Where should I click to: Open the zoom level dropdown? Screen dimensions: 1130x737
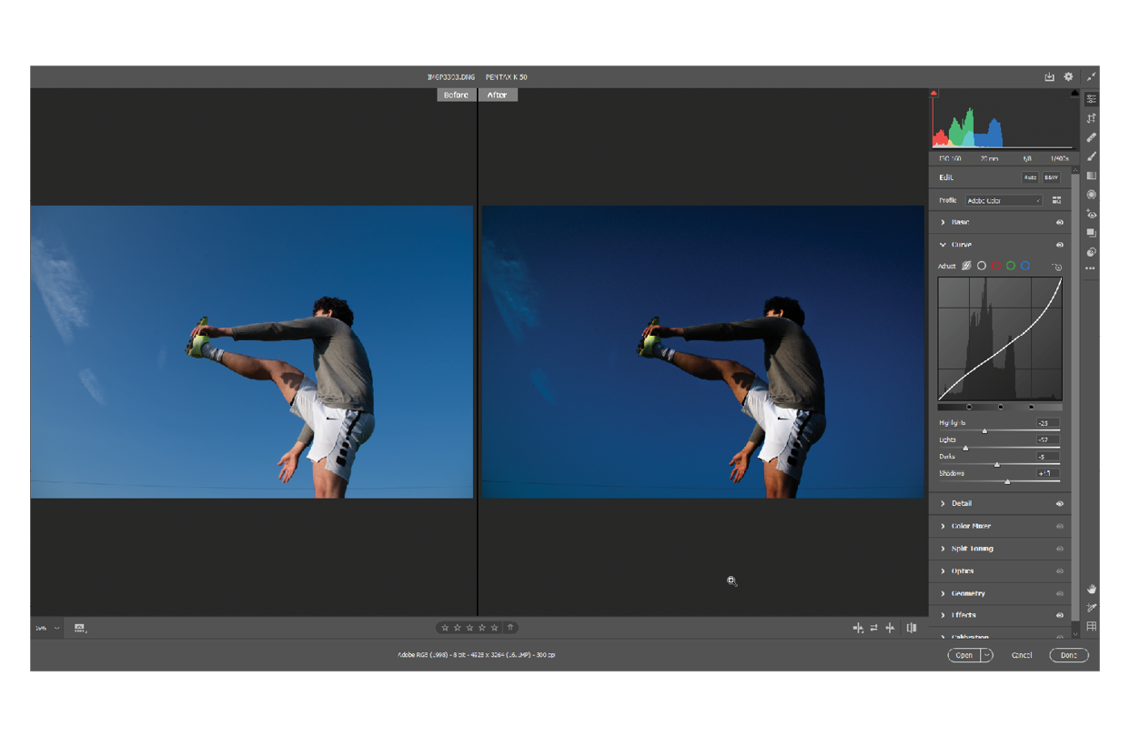point(57,628)
